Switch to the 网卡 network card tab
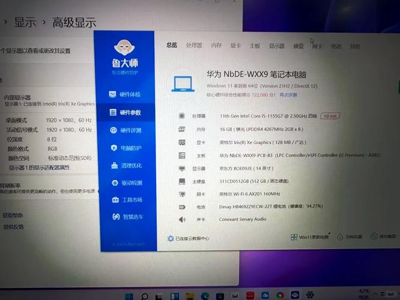Screen dimensions: 400x300 click(317, 46)
